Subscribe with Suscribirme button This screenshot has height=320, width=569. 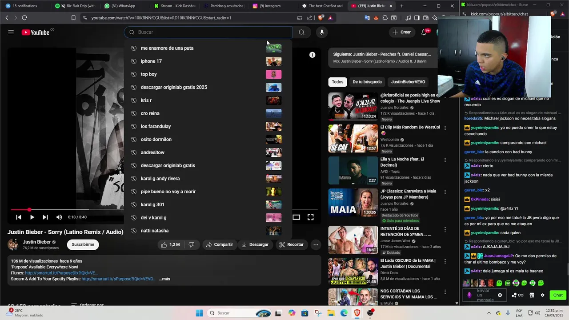[x=83, y=244]
